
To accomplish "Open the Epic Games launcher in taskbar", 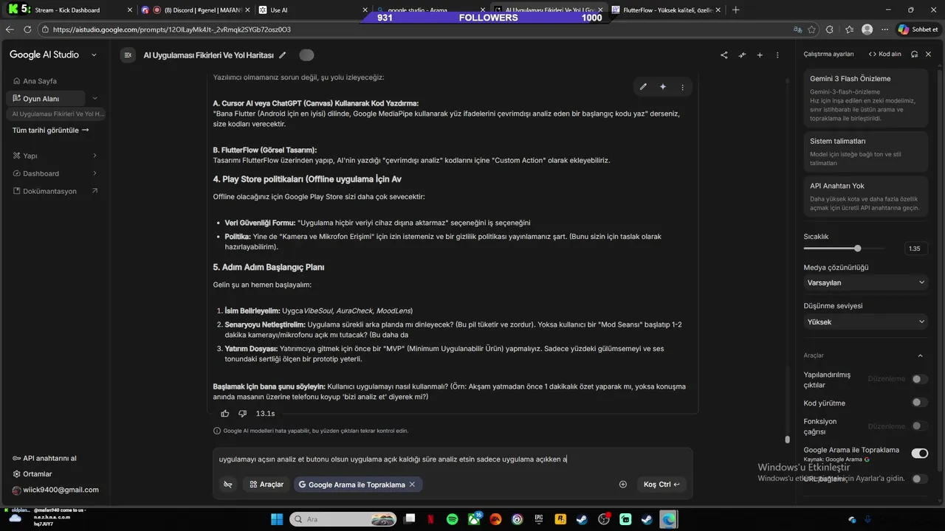I will 539,519.
